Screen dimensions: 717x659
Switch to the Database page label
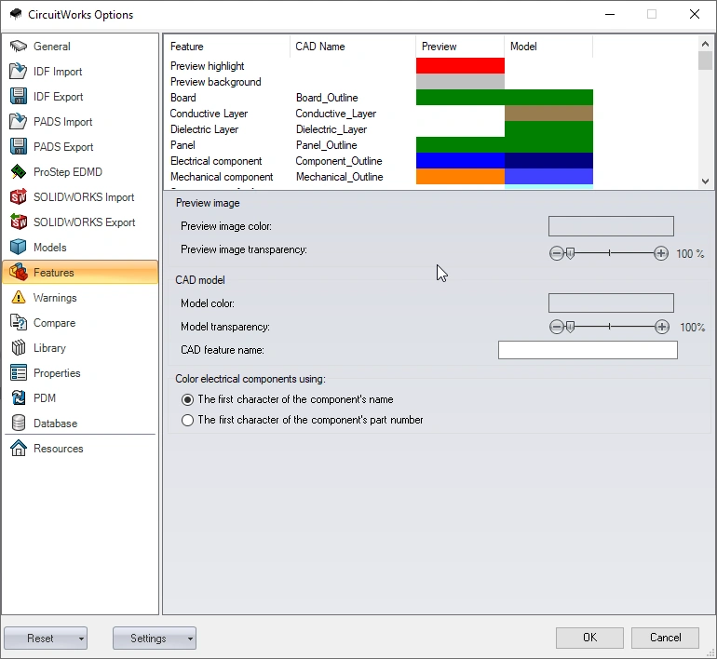pyautogui.click(x=55, y=424)
